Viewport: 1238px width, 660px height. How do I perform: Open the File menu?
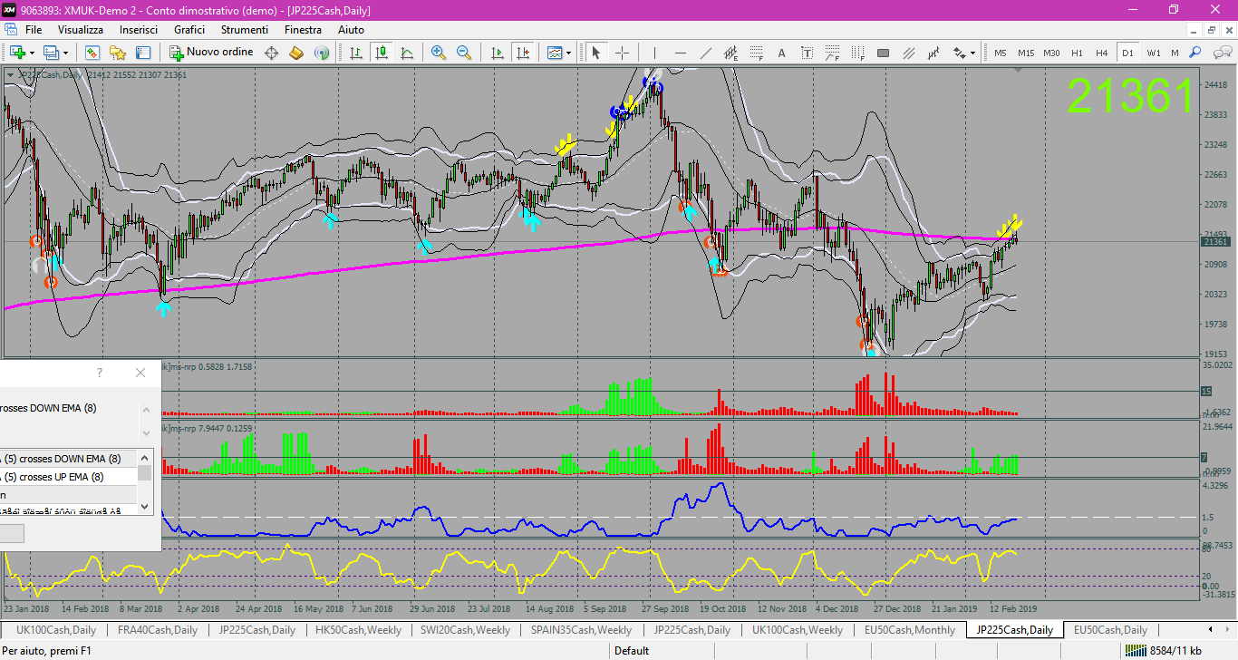click(34, 30)
